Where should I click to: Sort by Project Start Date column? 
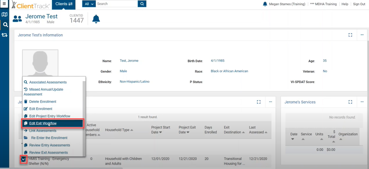[160, 130]
